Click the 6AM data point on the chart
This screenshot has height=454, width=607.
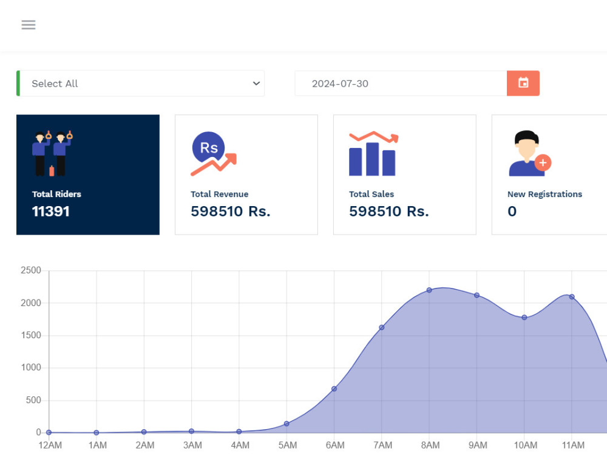[334, 389]
